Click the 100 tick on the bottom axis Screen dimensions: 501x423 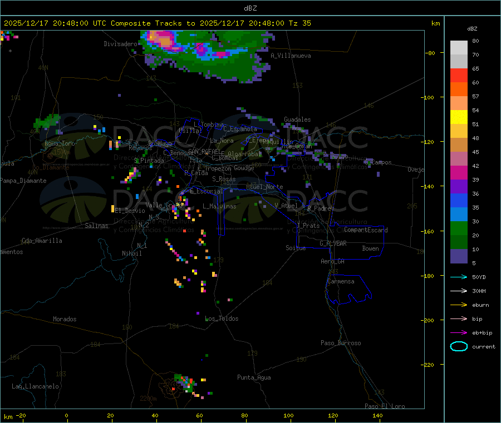288,415
